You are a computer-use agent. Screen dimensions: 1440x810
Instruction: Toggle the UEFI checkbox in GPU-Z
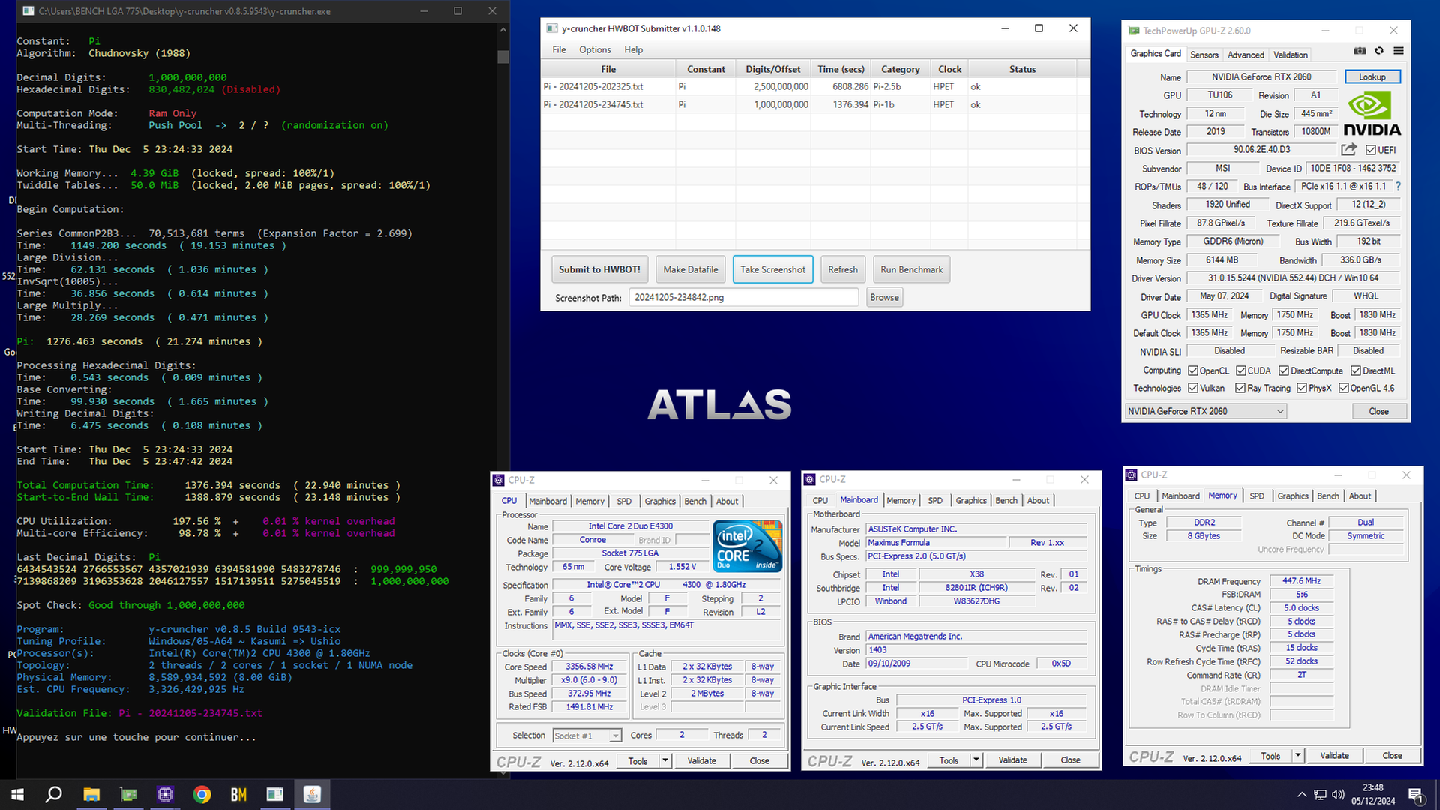point(1371,150)
